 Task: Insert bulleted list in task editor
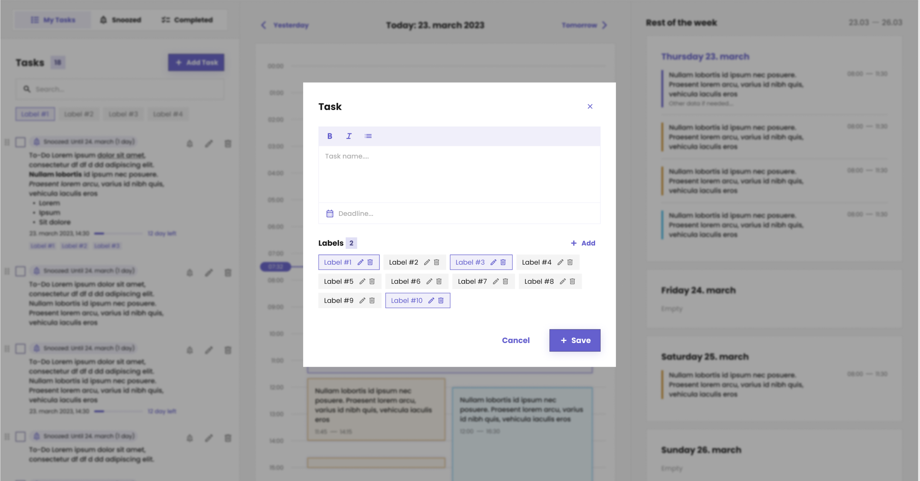click(x=368, y=136)
